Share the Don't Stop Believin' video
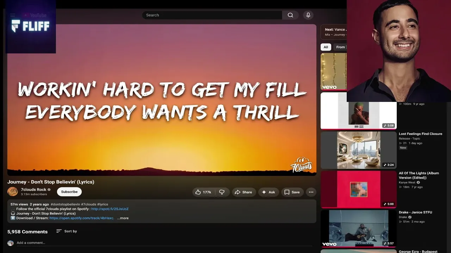Viewport: 451px width, 253px height. [x=243, y=192]
